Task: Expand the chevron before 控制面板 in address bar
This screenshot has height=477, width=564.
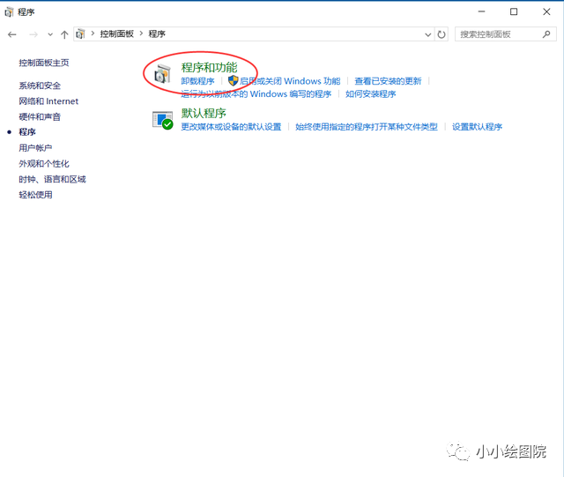Action: click(93, 34)
